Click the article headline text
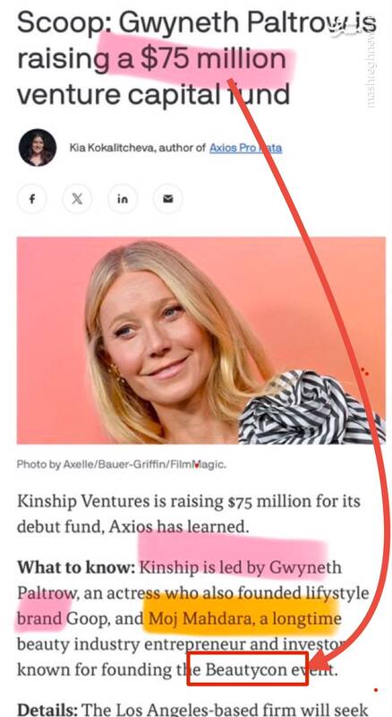This screenshot has width=392, height=717. pyautogui.click(x=197, y=58)
